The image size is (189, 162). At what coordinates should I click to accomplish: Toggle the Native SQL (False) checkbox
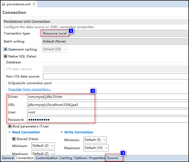6,56
